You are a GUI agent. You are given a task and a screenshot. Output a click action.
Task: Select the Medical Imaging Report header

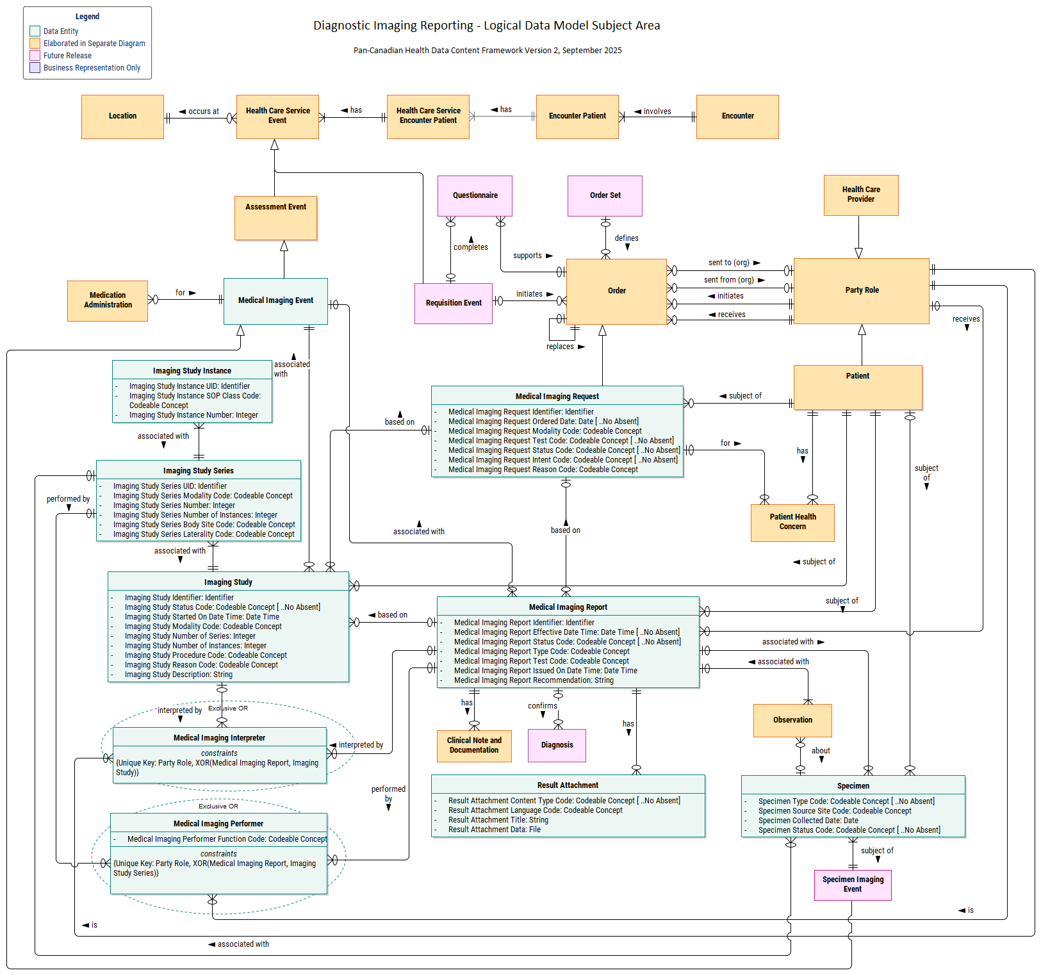[568, 607]
